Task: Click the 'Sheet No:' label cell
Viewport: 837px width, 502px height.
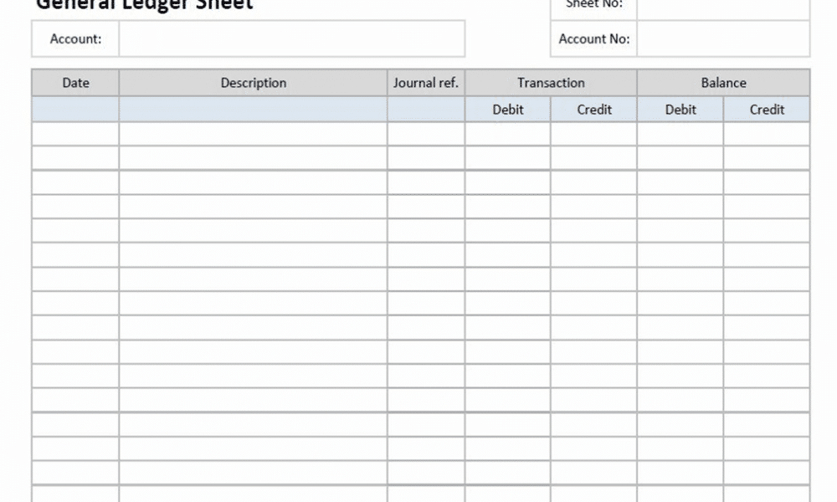Action: [x=594, y=5]
